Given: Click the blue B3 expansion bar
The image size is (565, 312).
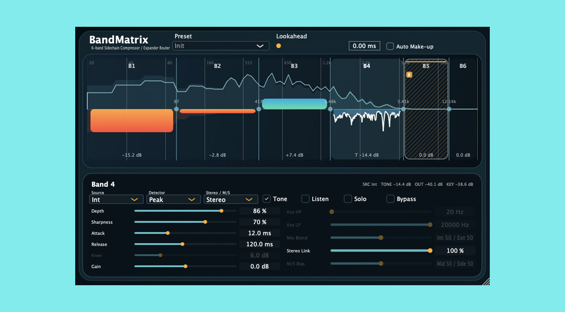Looking at the screenshot, I should pos(294,104).
